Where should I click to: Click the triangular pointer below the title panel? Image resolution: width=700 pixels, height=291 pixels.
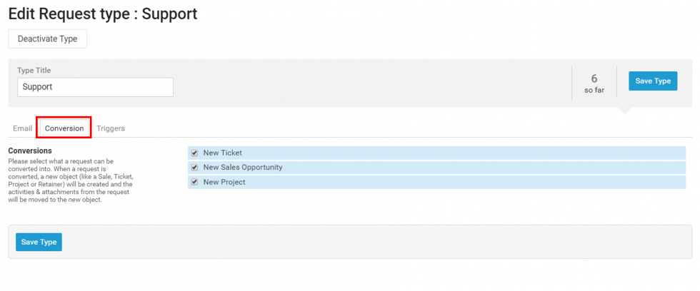624,111
